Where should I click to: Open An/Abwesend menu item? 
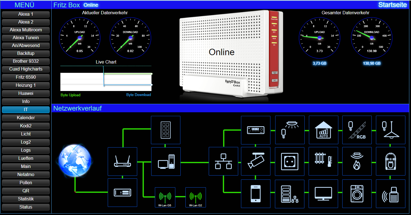click(26, 45)
